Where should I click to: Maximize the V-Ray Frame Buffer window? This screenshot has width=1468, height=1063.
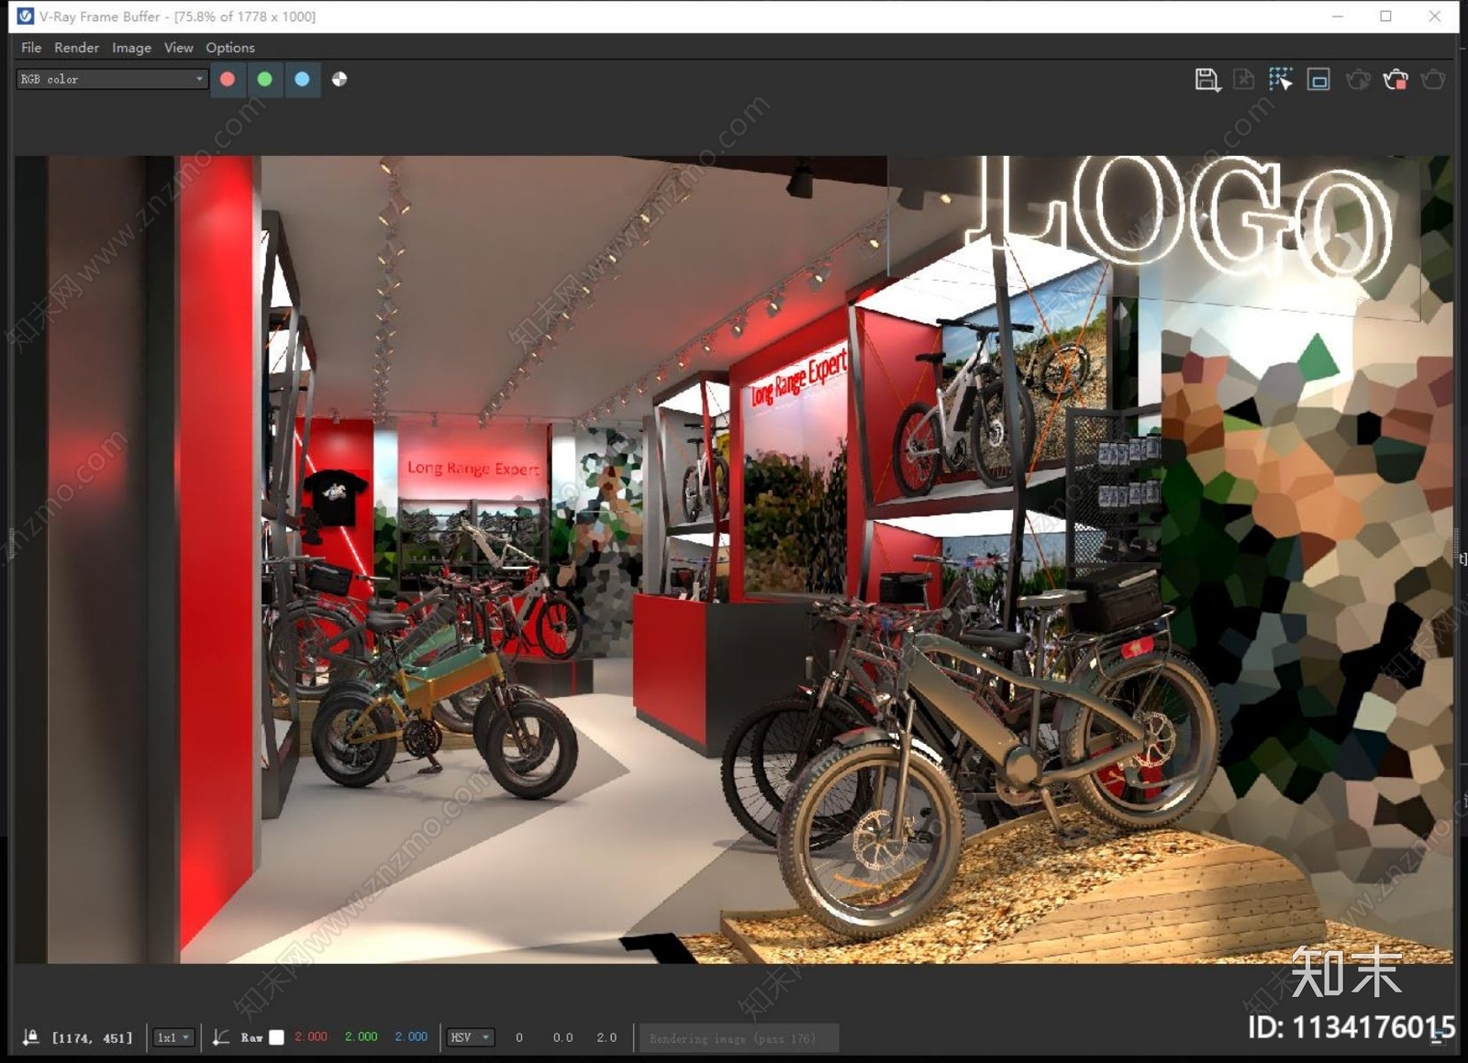1385,17
